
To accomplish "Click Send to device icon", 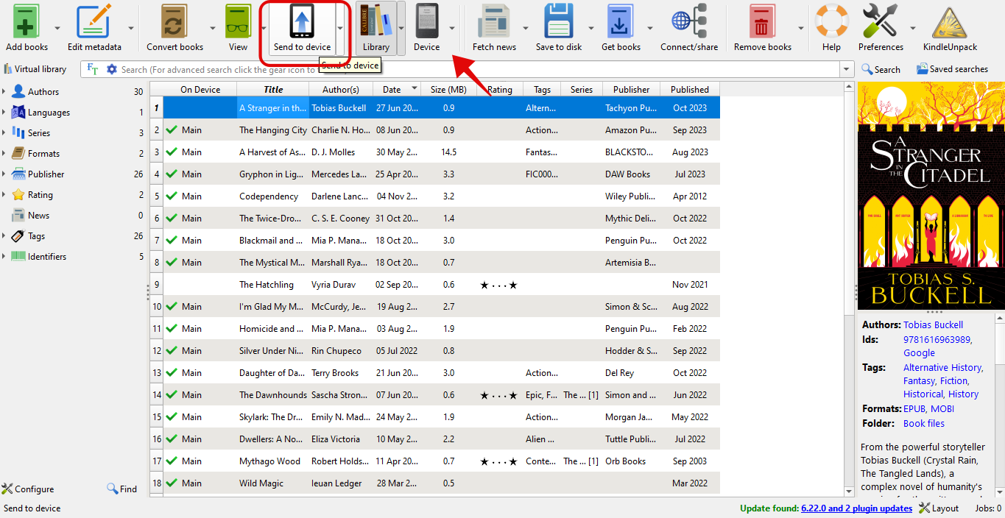I will 302,21.
